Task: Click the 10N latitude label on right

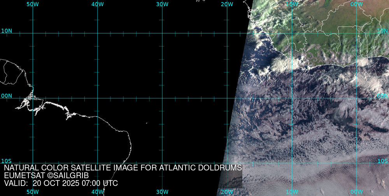Action: (382, 31)
